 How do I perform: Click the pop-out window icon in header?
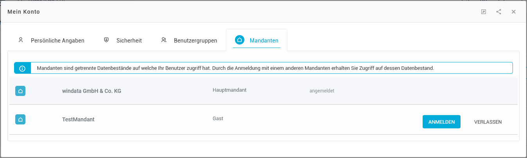(484, 12)
